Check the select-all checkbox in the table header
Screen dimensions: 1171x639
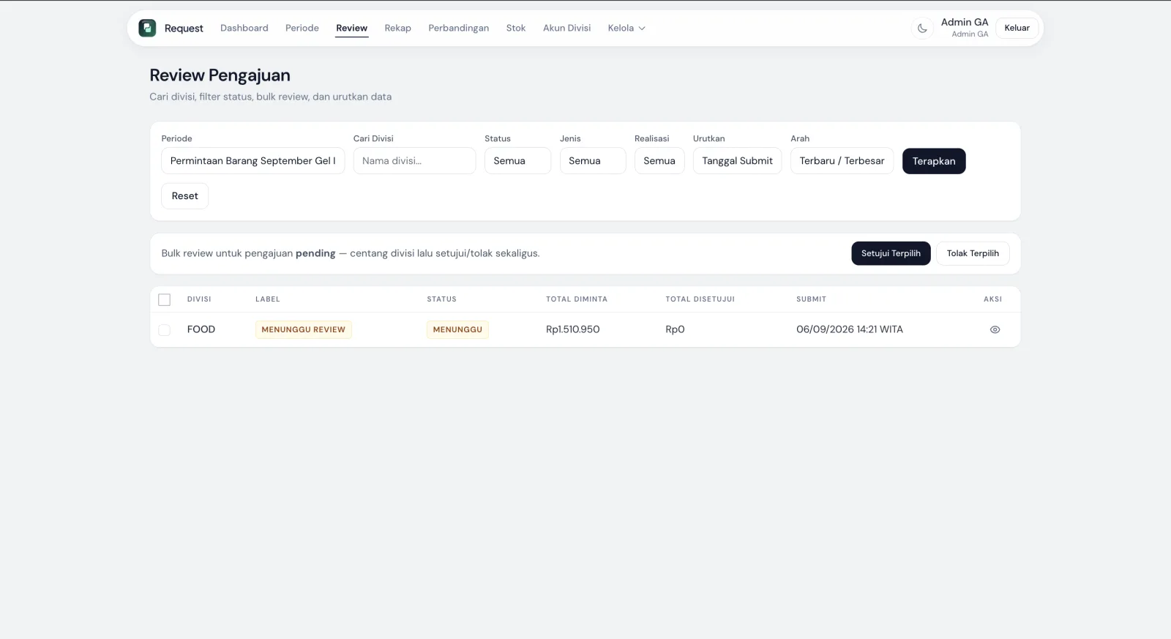pyautogui.click(x=165, y=299)
